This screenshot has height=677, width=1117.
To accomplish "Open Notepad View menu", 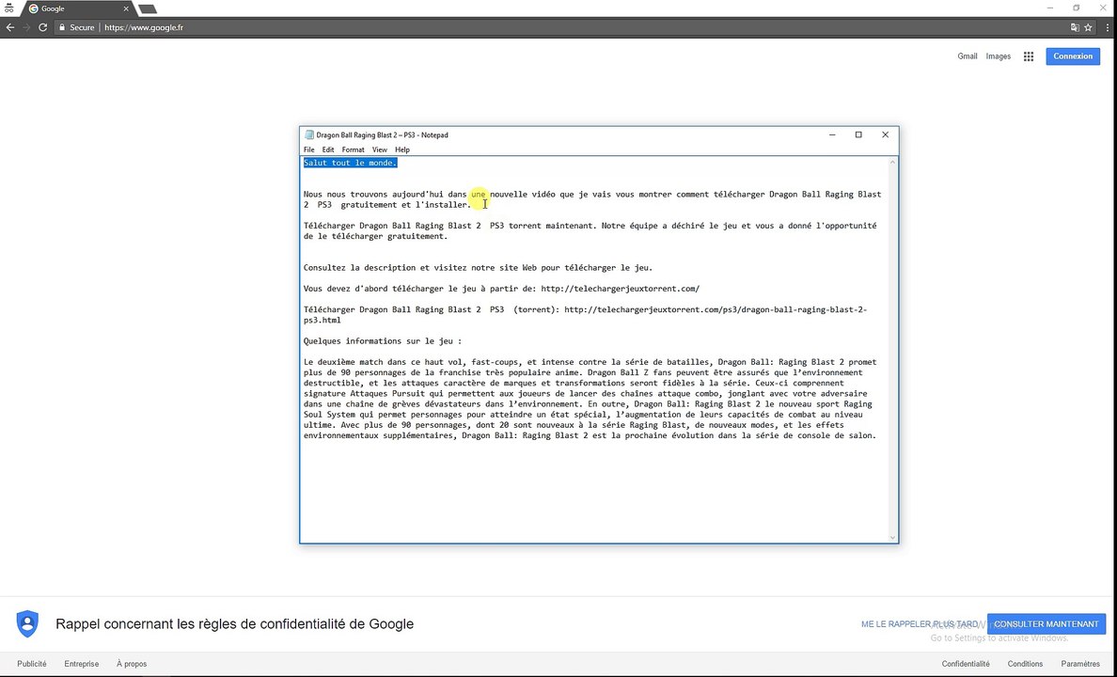I will pyautogui.click(x=380, y=150).
